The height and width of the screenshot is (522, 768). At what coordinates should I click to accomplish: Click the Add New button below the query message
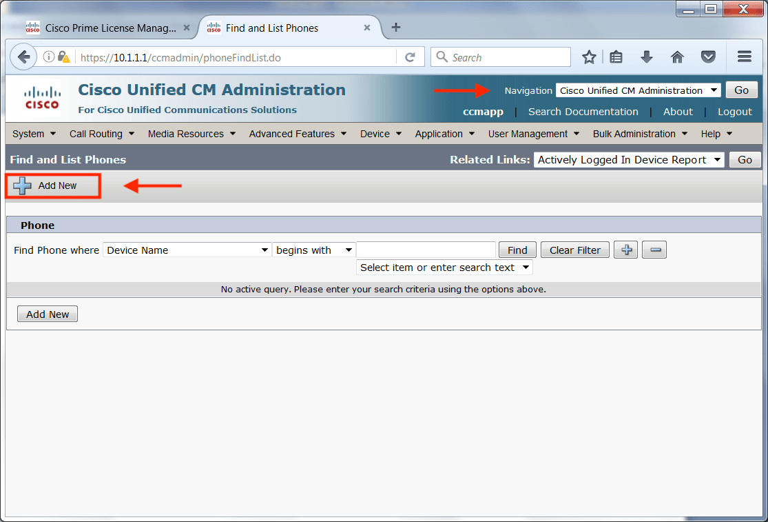[x=48, y=314]
